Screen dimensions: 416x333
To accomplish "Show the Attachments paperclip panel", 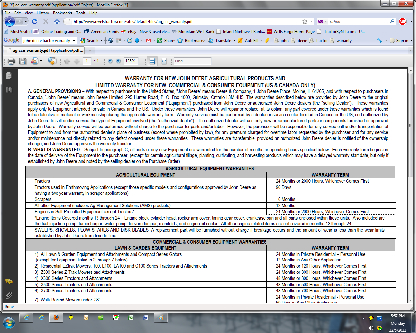I will coord(9,295).
